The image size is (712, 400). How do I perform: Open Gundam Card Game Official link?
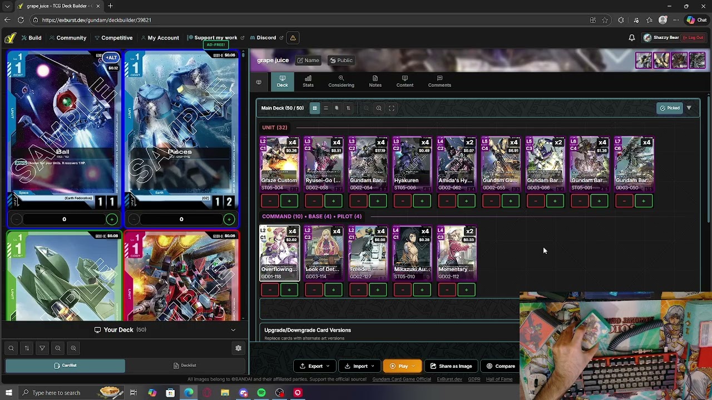point(402,379)
